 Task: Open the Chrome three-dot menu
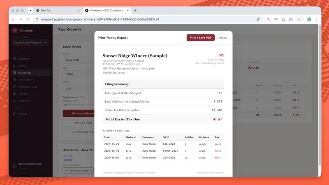pos(317,19)
